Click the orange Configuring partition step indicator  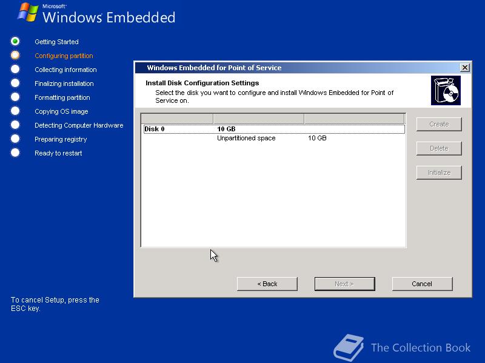click(15, 55)
